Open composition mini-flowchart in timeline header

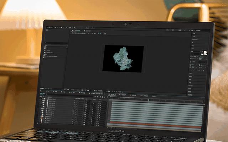coord(95,97)
